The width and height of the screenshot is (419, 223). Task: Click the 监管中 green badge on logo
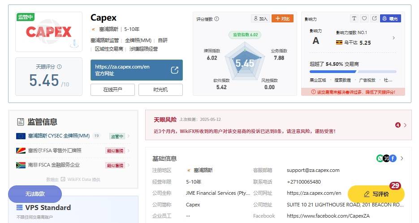pyautogui.click(x=26, y=17)
